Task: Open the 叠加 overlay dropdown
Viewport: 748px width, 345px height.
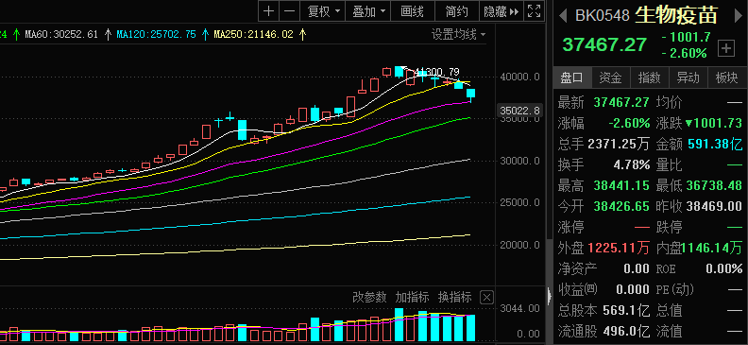Action: coord(368,11)
